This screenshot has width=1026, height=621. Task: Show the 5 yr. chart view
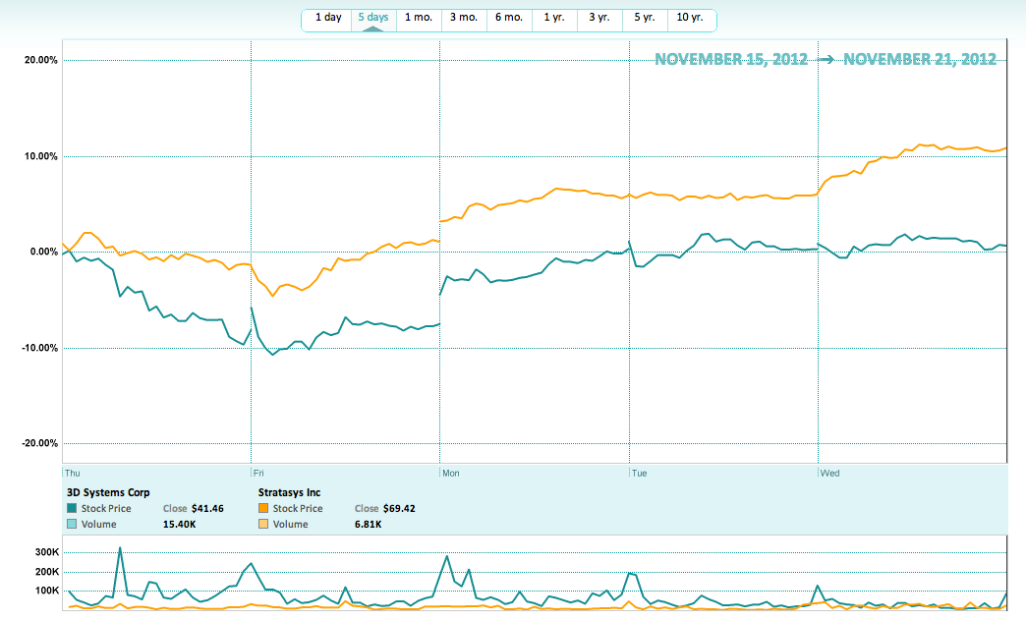[644, 18]
